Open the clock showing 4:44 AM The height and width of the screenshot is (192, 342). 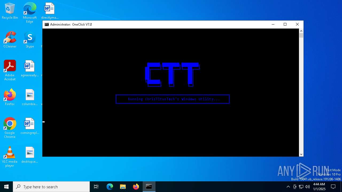(x=319, y=187)
